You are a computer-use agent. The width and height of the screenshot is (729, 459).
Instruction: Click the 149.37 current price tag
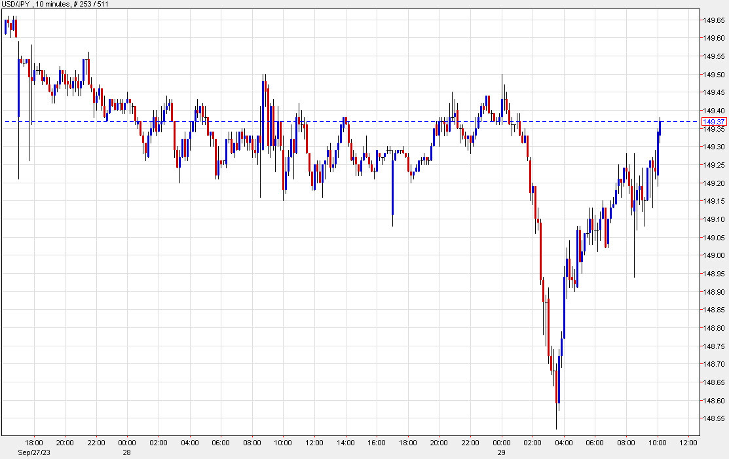[x=714, y=122]
